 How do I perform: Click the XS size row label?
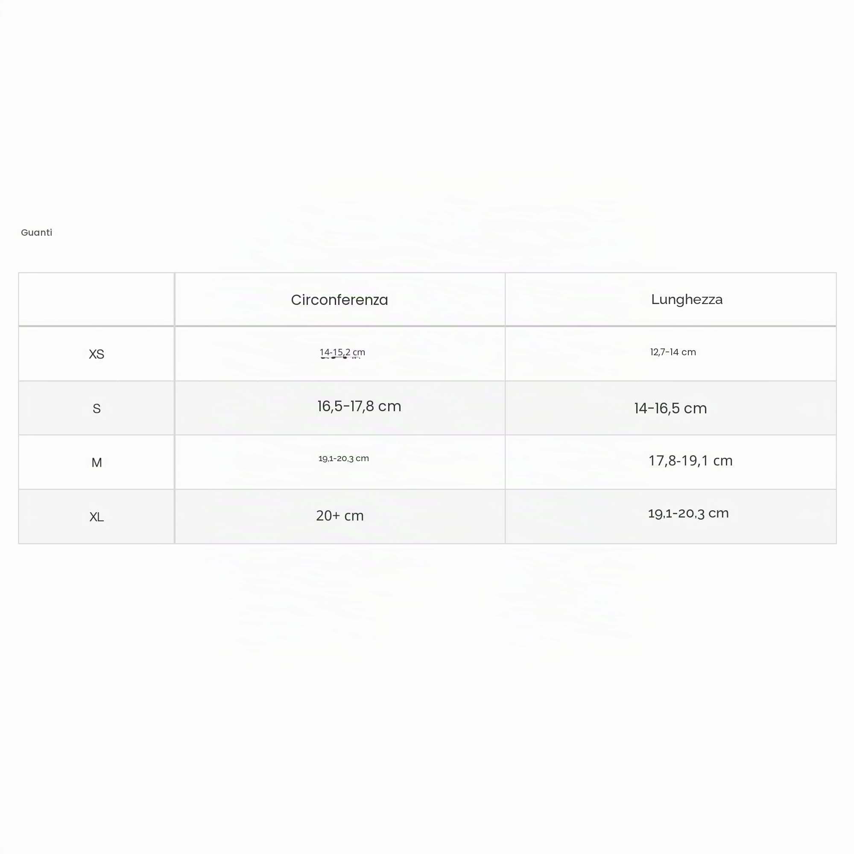[x=97, y=354]
